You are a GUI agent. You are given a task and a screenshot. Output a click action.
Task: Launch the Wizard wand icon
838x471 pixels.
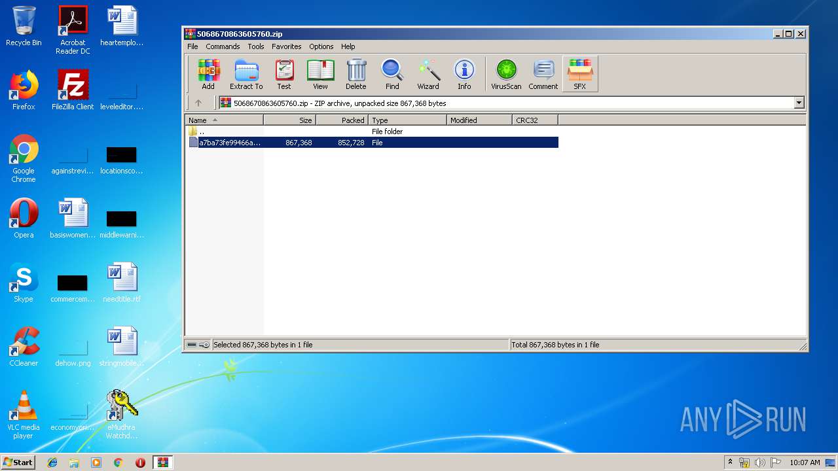[x=428, y=74]
